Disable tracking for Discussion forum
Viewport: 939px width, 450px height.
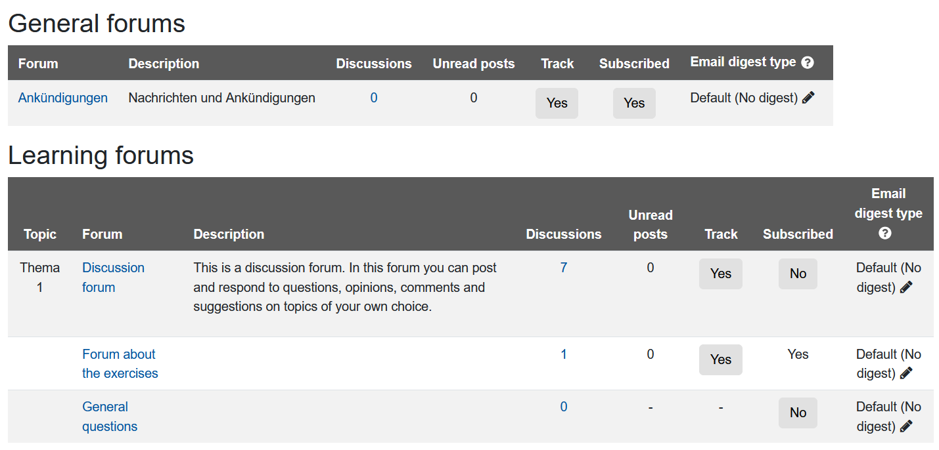(x=720, y=274)
